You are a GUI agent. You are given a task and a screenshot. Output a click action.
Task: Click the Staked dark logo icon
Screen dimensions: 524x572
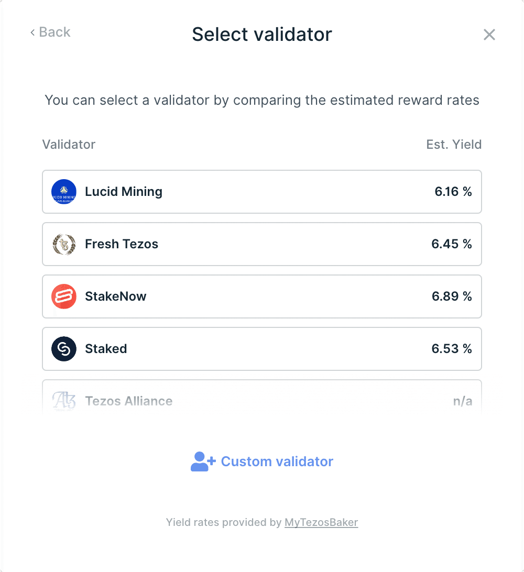[x=64, y=349]
